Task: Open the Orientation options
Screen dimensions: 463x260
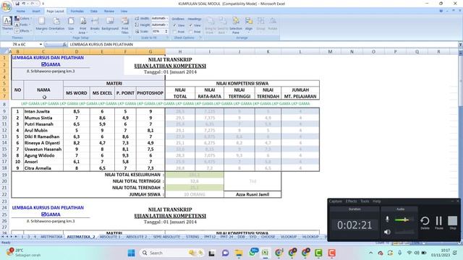Action: (56, 24)
